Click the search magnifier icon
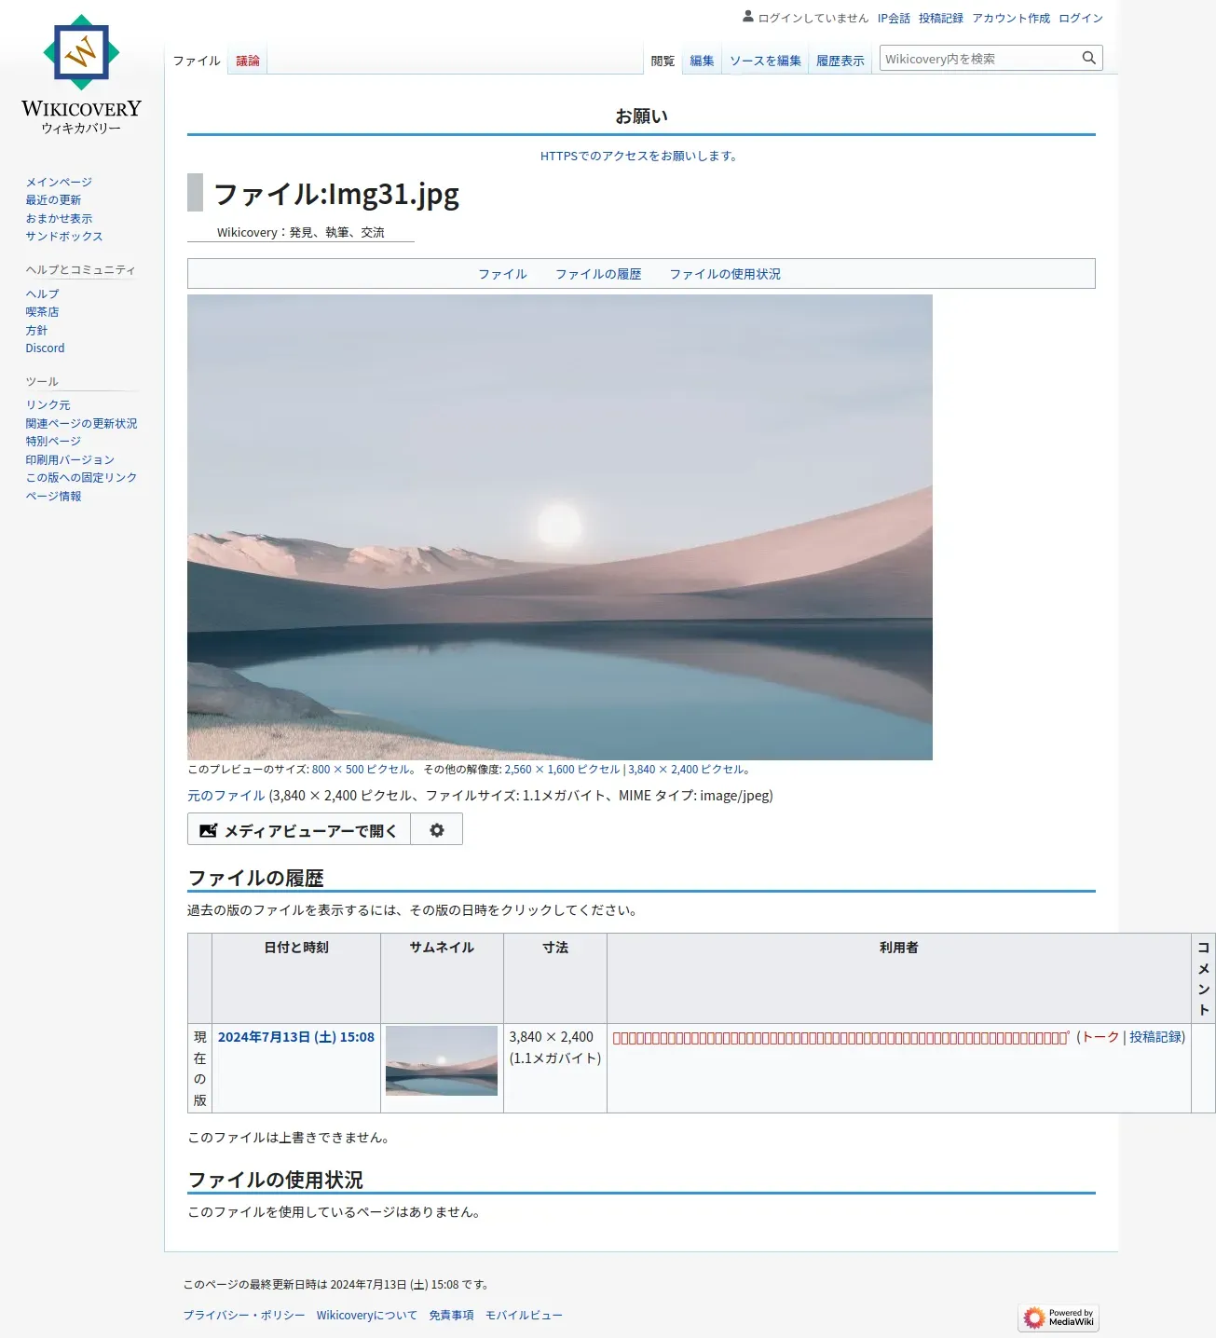The image size is (1216, 1338). coord(1088,58)
